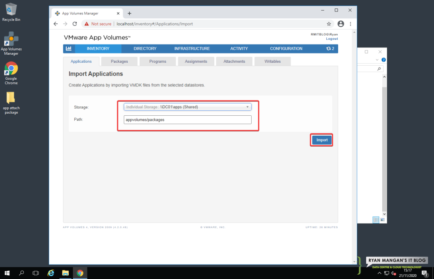Open the INVENTORY menu

click(x=98, y=48)
